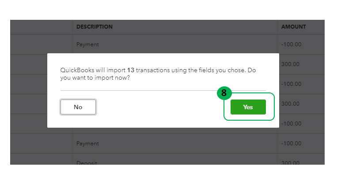Image resolution: width=341 pixels, height=177 pixels.
Task: Click the -100.00 amount in the first row
Action: click(290, 44)
